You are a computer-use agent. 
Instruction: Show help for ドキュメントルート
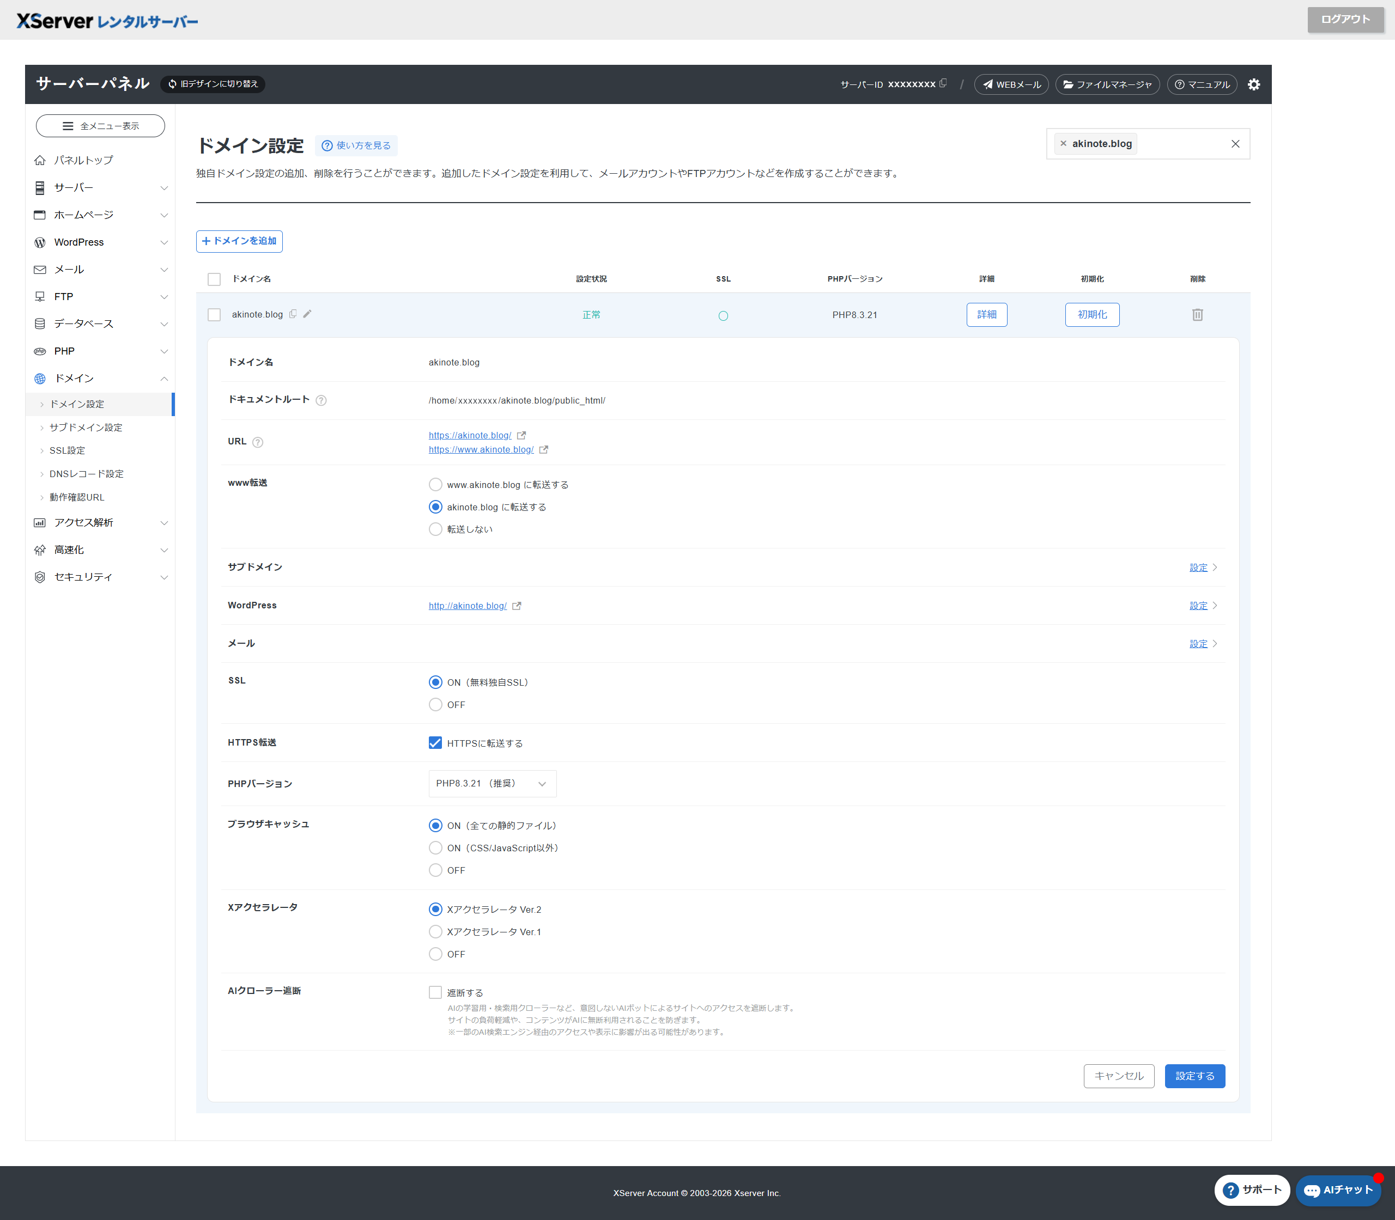pos(322,400)
